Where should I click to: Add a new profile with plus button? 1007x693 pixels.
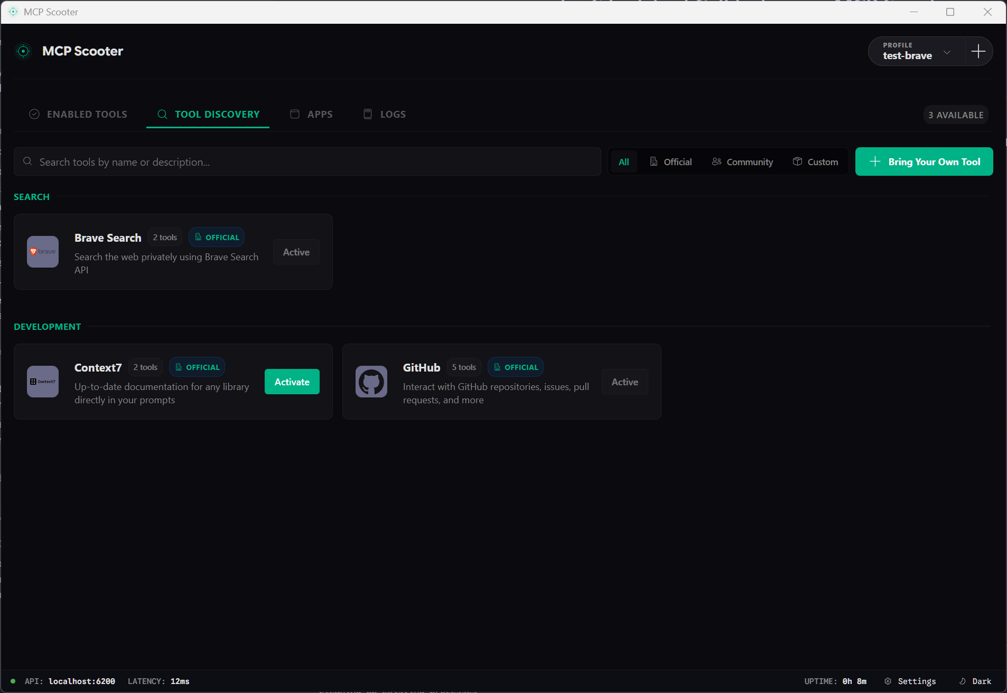pyautogui.click(x=978, y=51)
